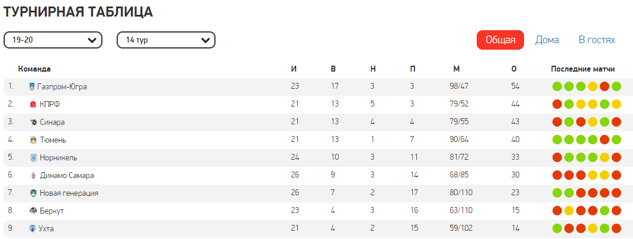Click the Газпром-Югра team logo icon

[x=32, y=87]
